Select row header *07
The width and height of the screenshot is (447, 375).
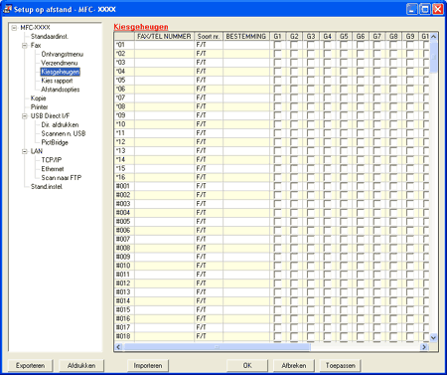pyautogui.click(x=124, y=97)
